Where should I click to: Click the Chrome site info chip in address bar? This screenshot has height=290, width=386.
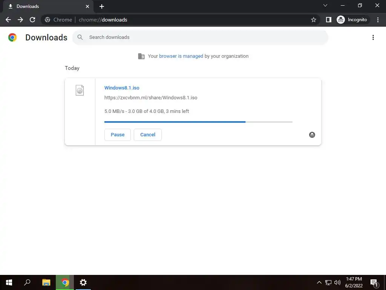pos(58,20)
